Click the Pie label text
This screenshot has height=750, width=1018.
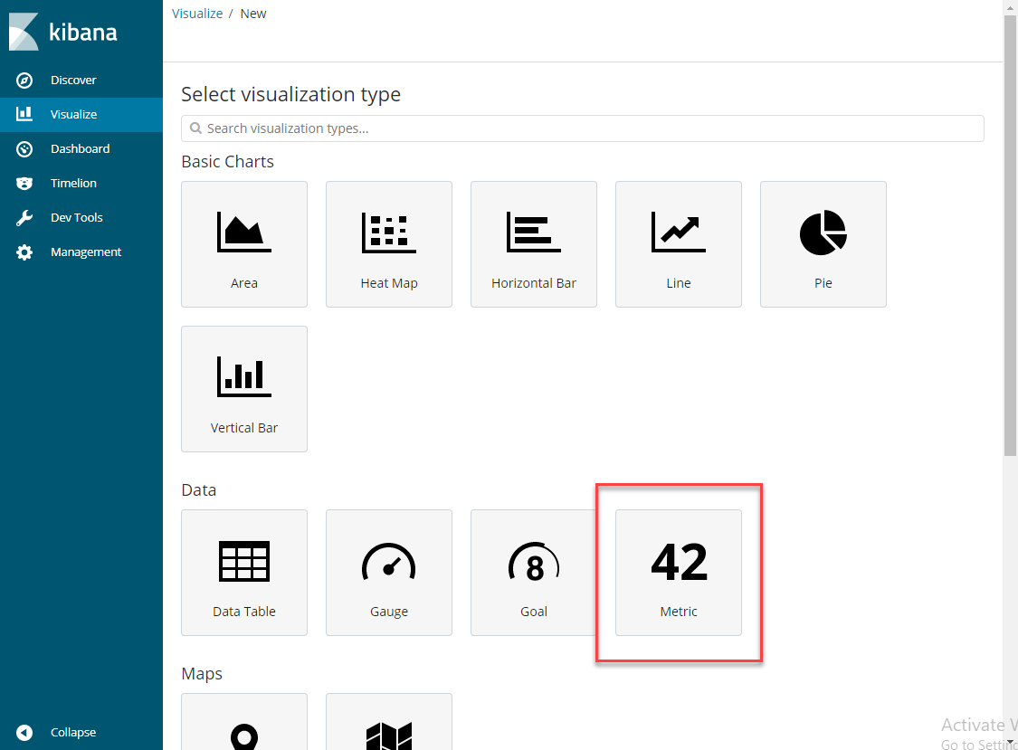pyautogui.click(x=823, y=283)
